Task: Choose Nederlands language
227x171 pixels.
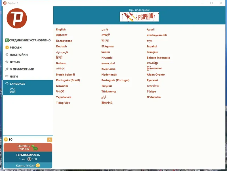Action: point(109,74)
